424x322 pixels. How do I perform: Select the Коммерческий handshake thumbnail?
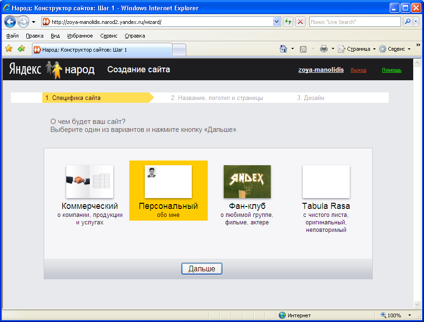point(90,182)
